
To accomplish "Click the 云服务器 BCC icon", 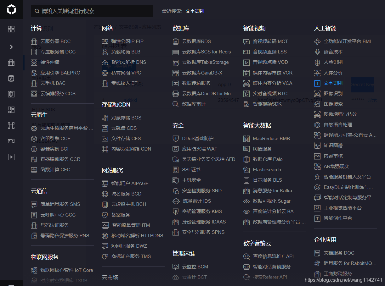I will tap(34, 41).
